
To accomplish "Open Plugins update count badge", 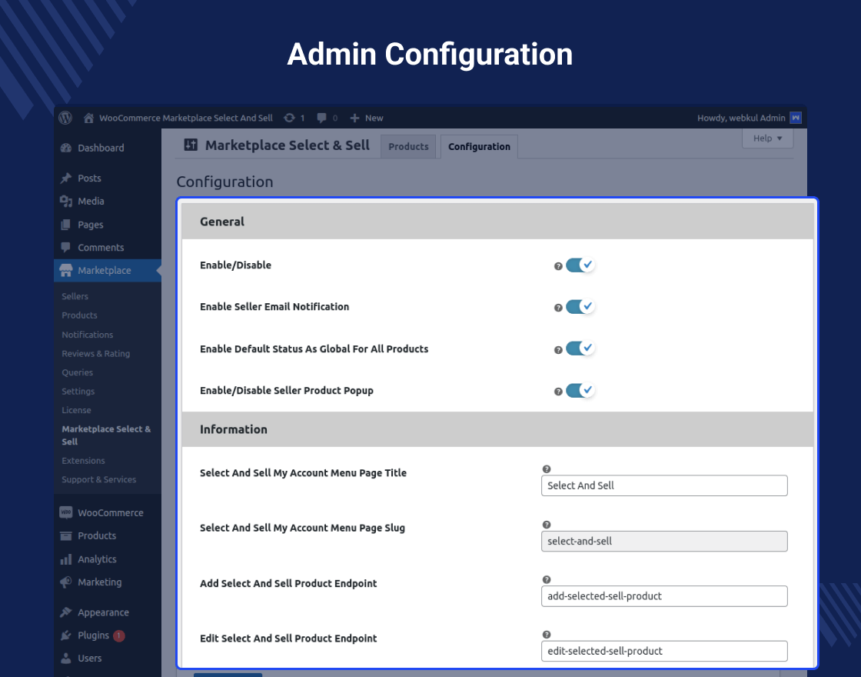I will click(x=118, y=635).
